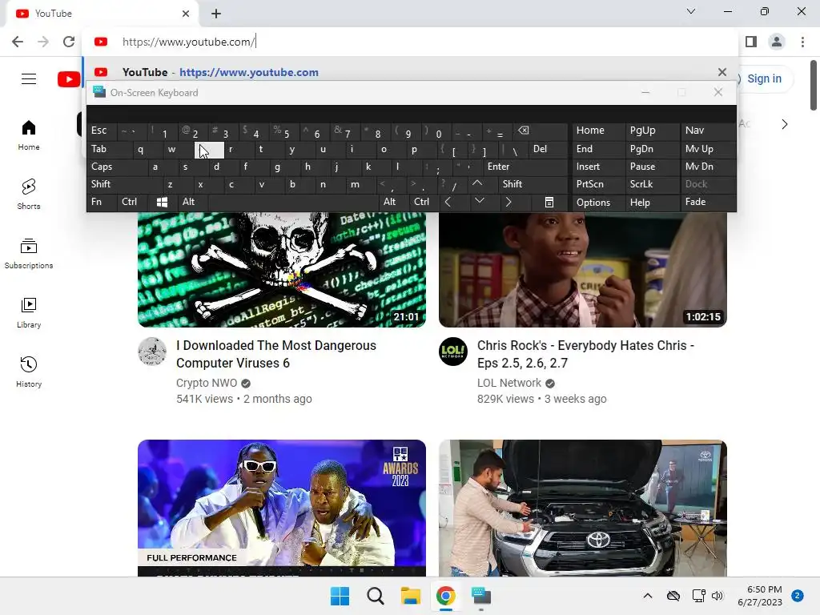Go to Subscriptions in the sidebar
Viewport: 820px width, 615px height.
[29, 253]
